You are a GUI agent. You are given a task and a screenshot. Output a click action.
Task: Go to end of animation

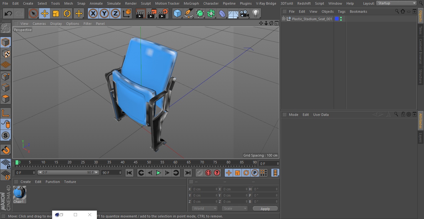[x=188, y=173]
